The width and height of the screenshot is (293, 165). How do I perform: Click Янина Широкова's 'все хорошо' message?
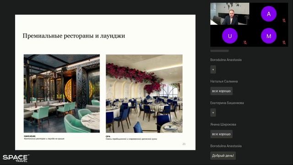(222, 134)
